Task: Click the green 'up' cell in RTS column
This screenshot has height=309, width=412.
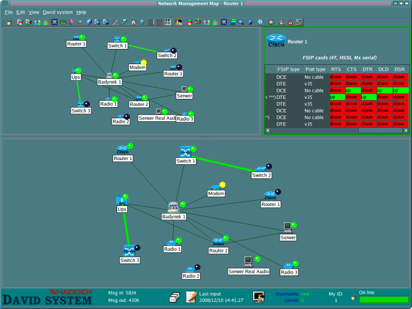Action: tap(338, 97)
